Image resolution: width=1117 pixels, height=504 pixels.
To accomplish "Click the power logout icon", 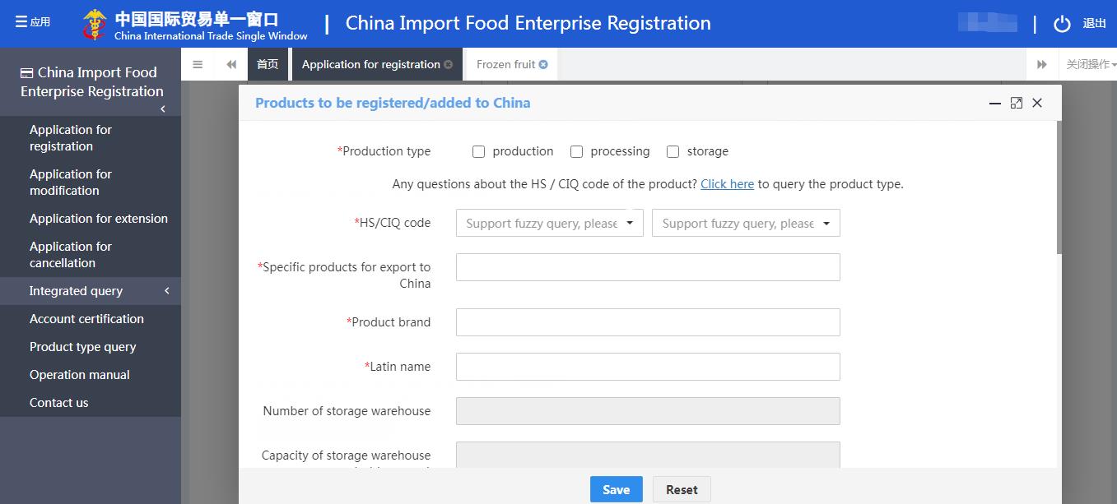I will (1062, 24).
